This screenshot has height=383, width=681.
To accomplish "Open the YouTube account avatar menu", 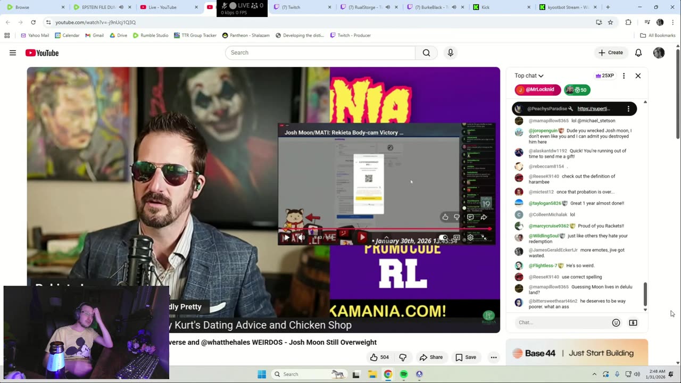I will pos(659,53).
